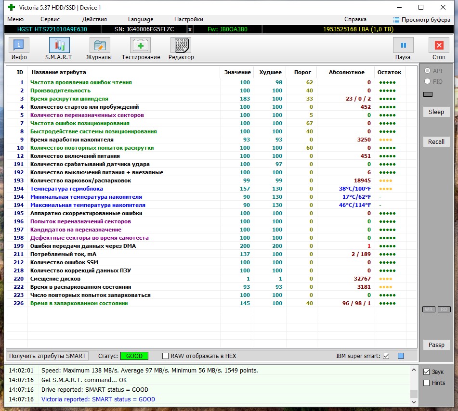This screenshot has height=411, width=458.
Task: Click the log scrollbar thumb
Action: (414, 394)
